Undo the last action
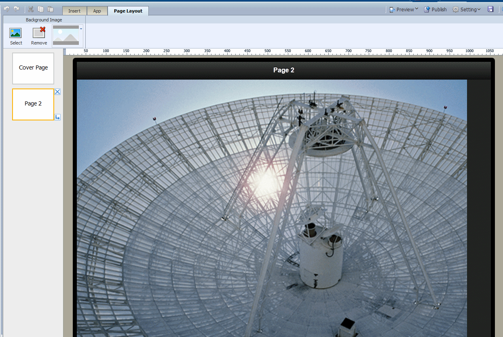503x337 pixels. (6, 9)
